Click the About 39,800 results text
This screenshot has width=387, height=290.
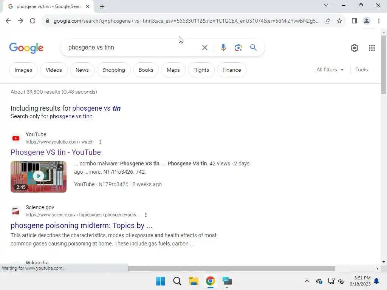[54, 92]
